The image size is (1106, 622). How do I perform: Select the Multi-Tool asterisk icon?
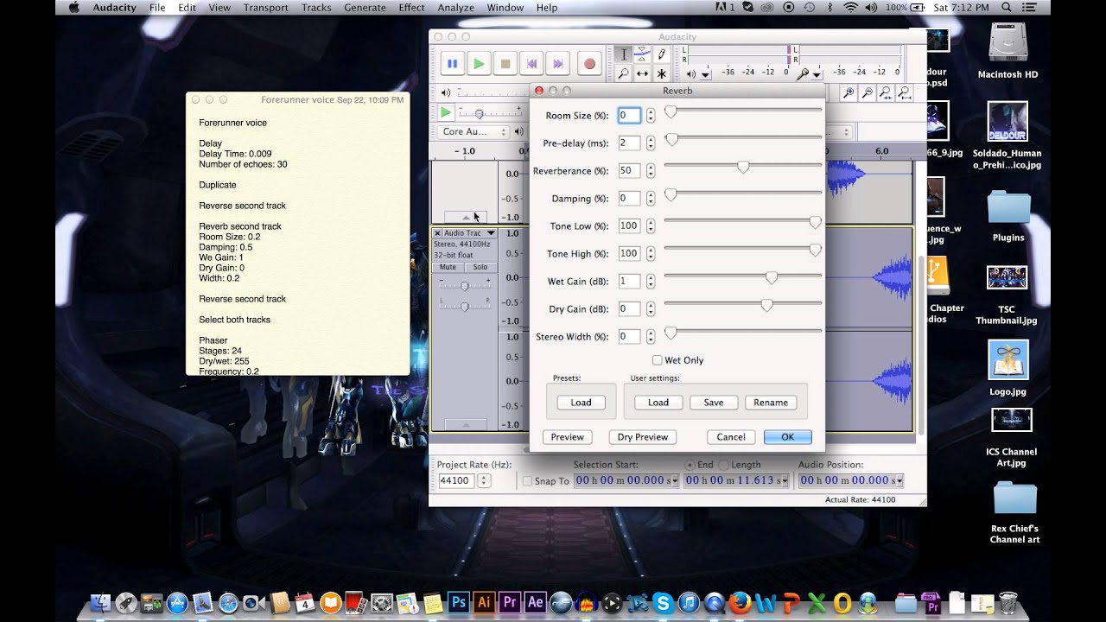[x=662, y=74]
